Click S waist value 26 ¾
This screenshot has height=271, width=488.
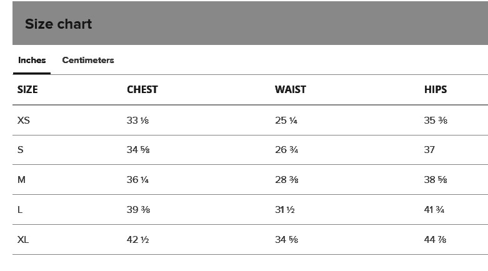point(286,150)
